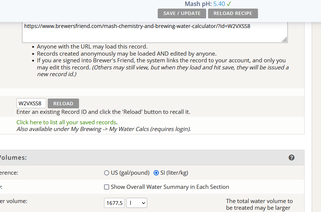Screen dimensions: 321x212
Task: Click inside the brewersfriend URL text area
Action: pos(155,32)
